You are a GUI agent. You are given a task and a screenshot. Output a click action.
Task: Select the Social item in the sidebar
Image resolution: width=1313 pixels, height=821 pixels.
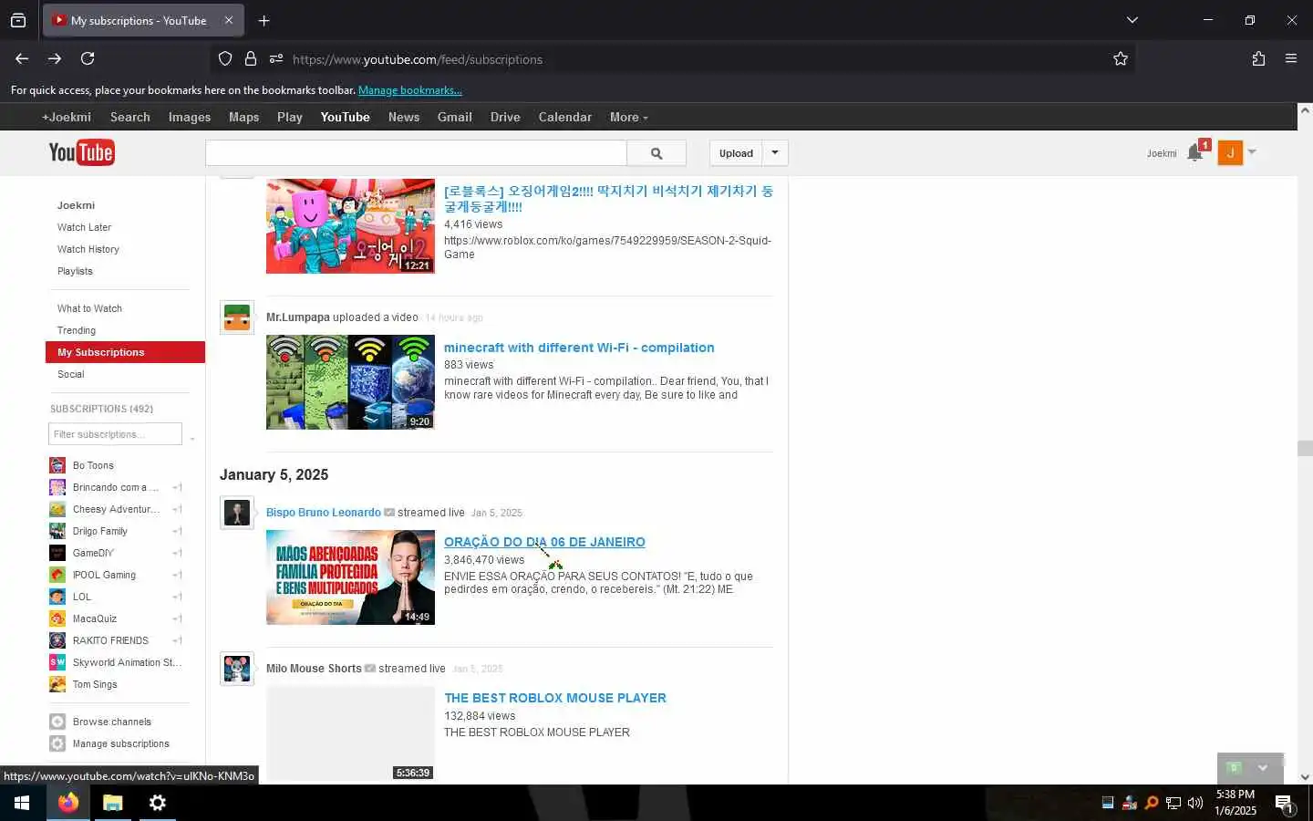71,374
